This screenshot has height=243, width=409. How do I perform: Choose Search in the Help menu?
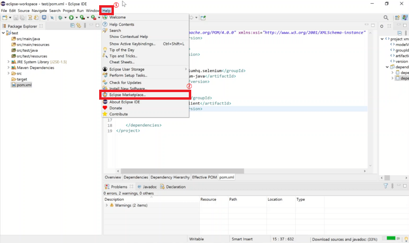pos(145,30)
